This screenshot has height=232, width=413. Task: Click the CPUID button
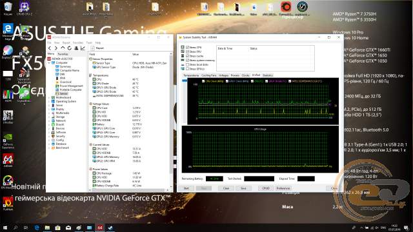266,188
